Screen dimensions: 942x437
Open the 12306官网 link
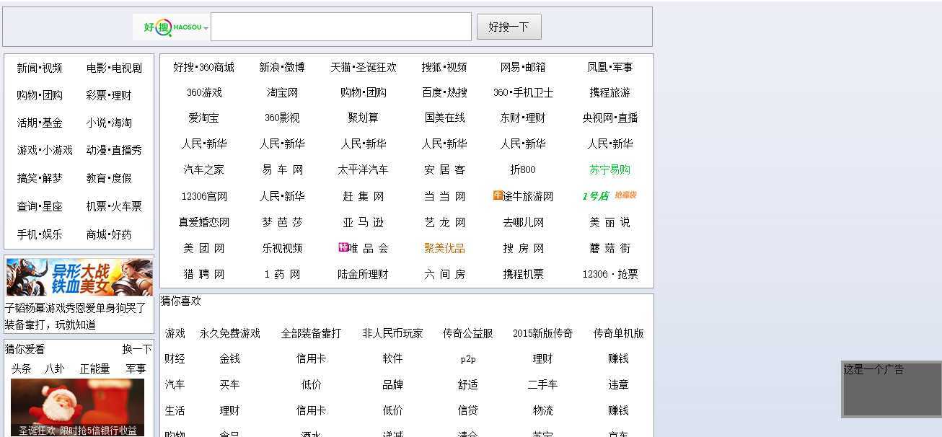tap(204, 196)
